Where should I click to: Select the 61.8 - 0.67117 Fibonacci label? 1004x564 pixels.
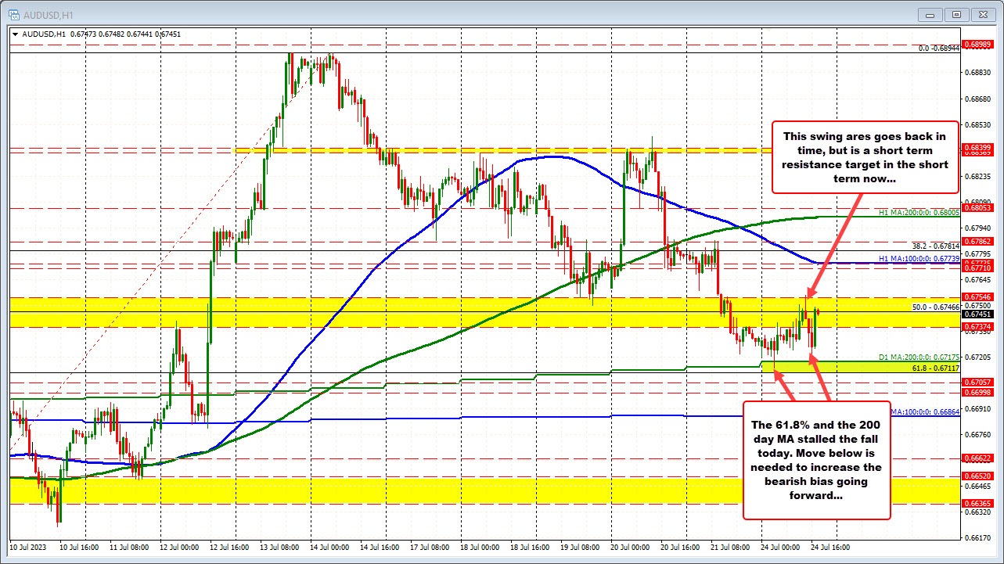tap(936, 368)
